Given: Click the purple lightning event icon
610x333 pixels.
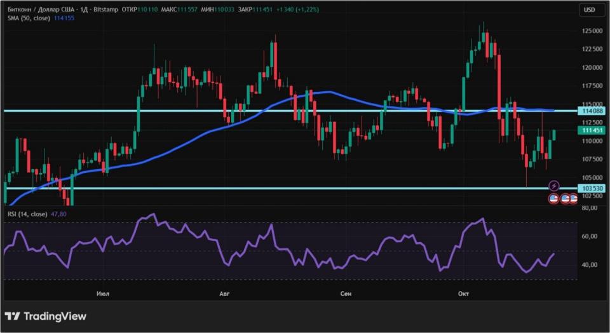Looking at the screenshot, I should click(x=553, y=186).
